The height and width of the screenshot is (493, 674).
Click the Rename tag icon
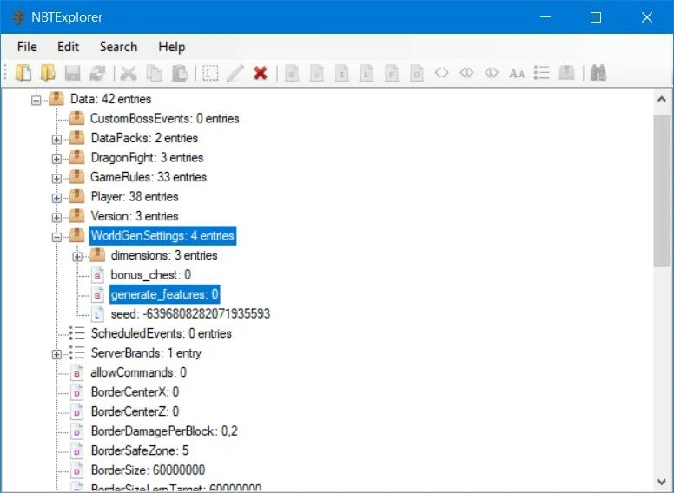click(x=210, y=73)
